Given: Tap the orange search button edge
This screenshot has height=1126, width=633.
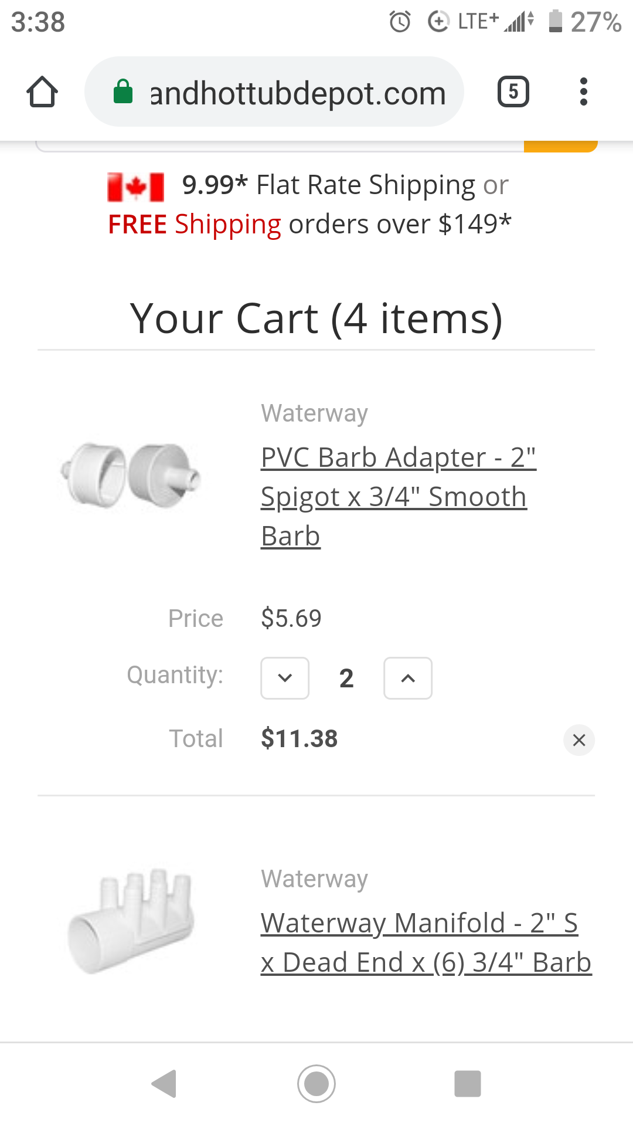Looking at the screenshot, I should 560,147.
